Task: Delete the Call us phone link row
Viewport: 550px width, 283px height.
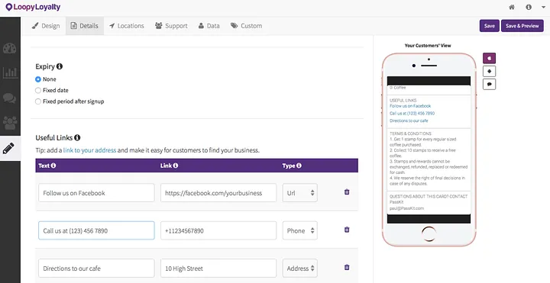Action: pos(347,230)
